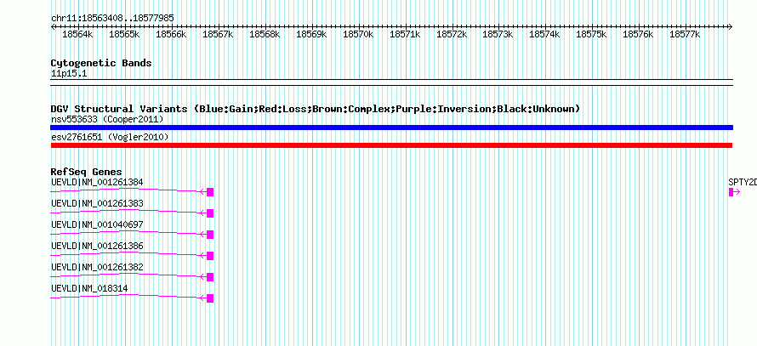
Task: Click the UEVLD|NM_018314 transcript label
Action: click(89, 288)
